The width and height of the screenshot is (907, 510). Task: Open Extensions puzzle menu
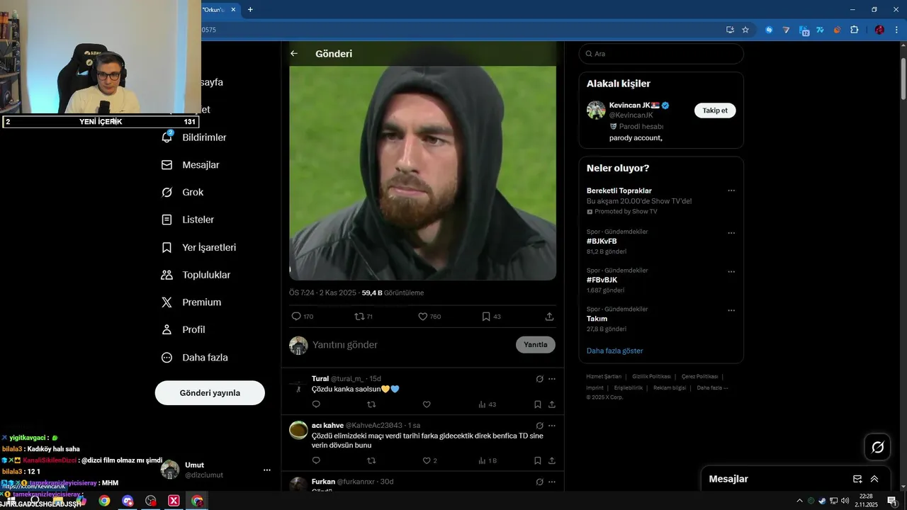[x=854, y=30]
